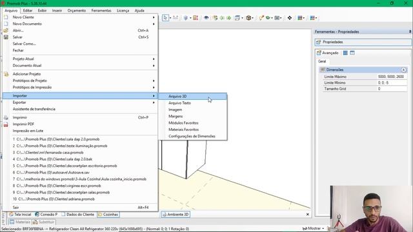This screenshot has height=232, width=413.
Task: Select Materiais Favoritos import option
Action: click(192, 130)
